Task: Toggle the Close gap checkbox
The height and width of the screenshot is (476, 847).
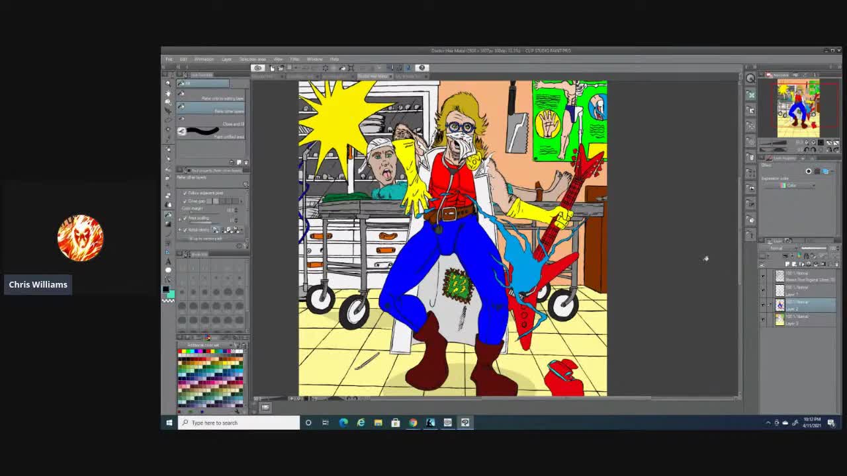Action: (185, 201)
